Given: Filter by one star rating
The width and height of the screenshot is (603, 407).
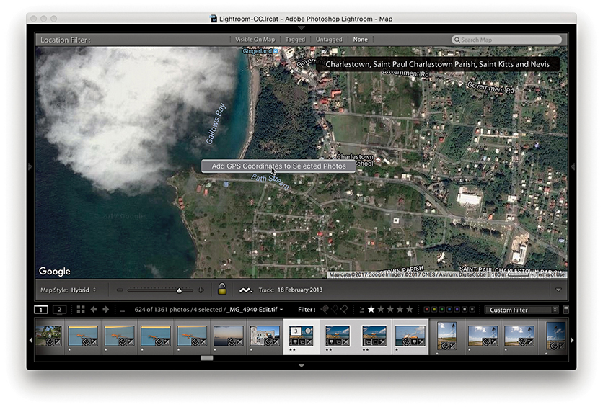Looking at the screenshot, I should (x=371, y=310).
